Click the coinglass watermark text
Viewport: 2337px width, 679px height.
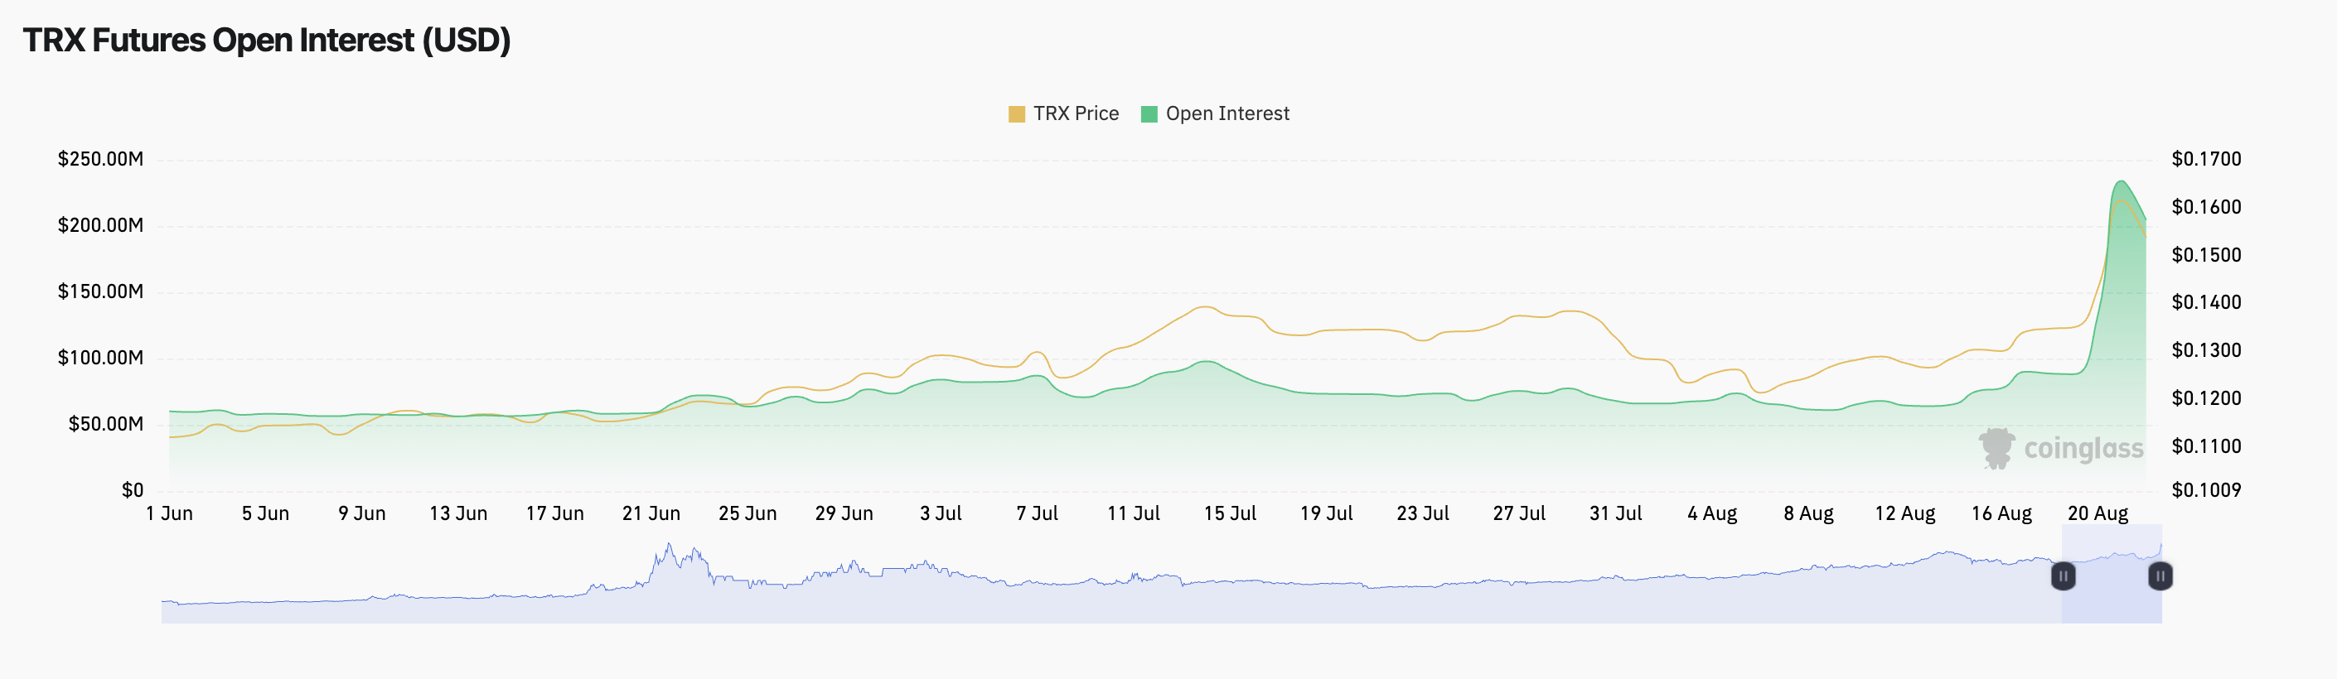click(2083, 449)
